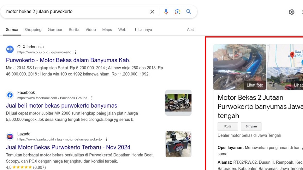Select the Semua tab
Image resolution: width=303 pixels, height=170 pixels.
12,30
